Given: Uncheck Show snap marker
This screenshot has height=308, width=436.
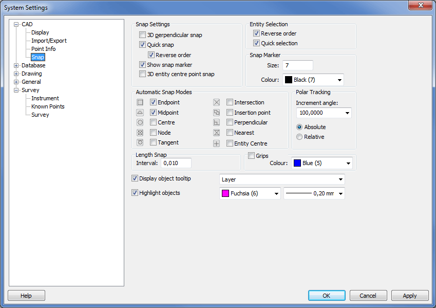Looking at the screenshot, I should coord(143,65).
